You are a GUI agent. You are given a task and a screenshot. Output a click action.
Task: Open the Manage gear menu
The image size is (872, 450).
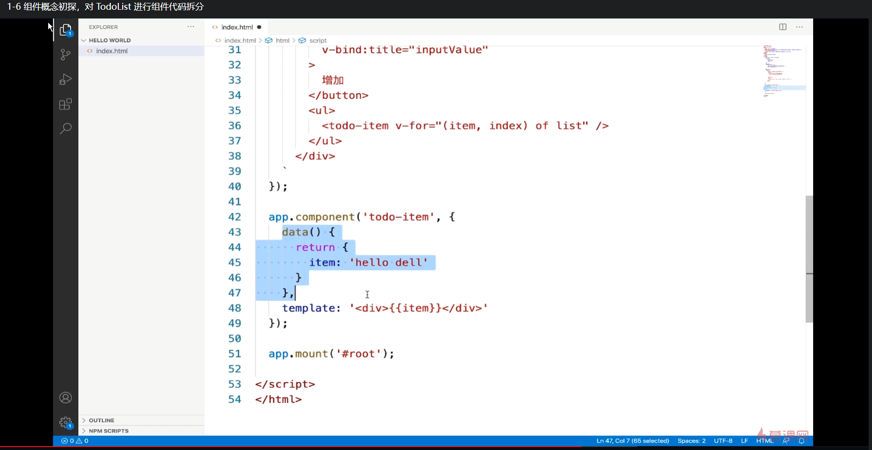[x=66, y=422]
